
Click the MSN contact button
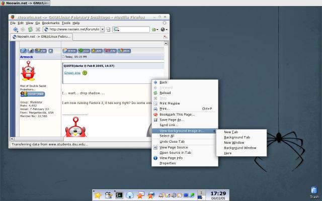click(124, 51)
